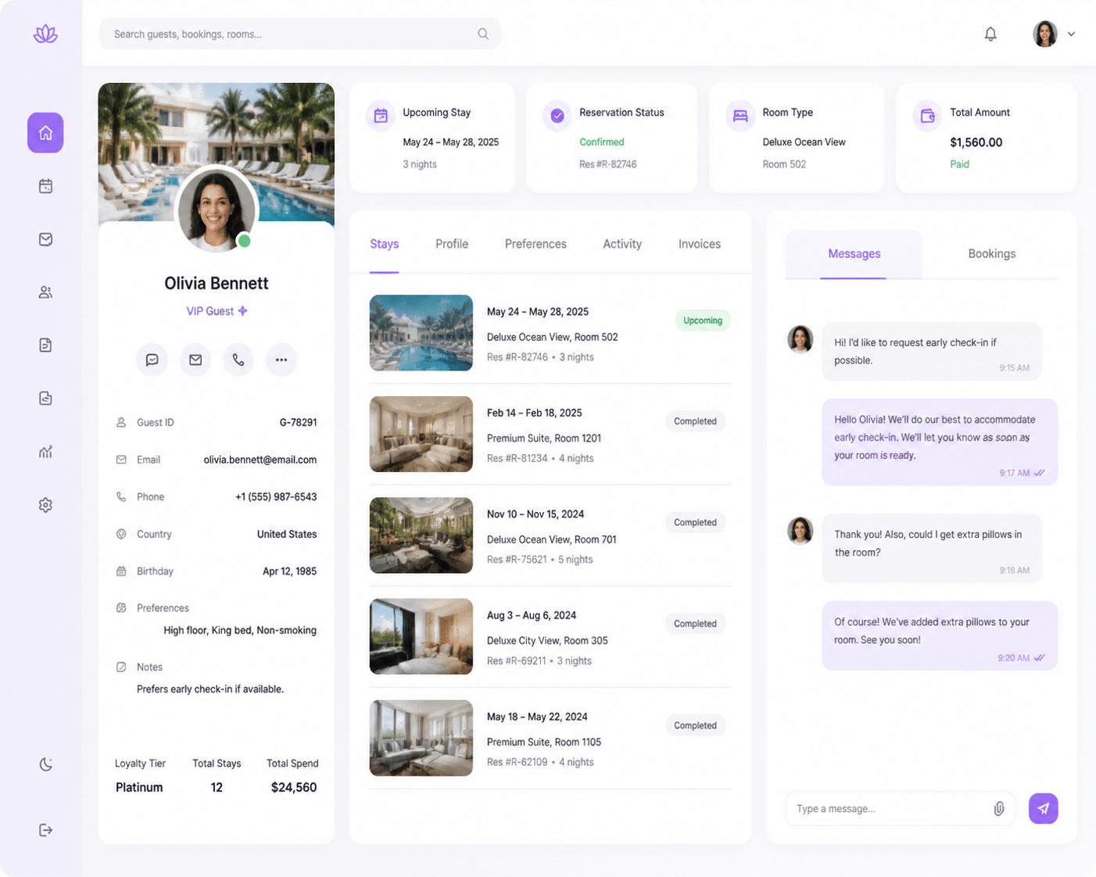Click the lotus logo icon
Image resolution: width=1096 pixels, height=877 pixels.
45,34
